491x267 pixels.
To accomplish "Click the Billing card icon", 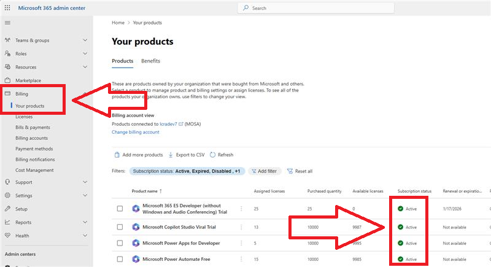I will 7,93.
